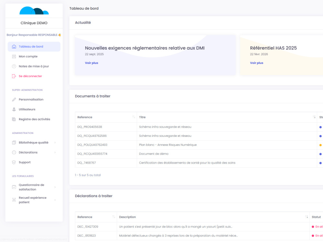
Task: Click the Personnalisation pencil icon
Action: (x=14, y=99)
